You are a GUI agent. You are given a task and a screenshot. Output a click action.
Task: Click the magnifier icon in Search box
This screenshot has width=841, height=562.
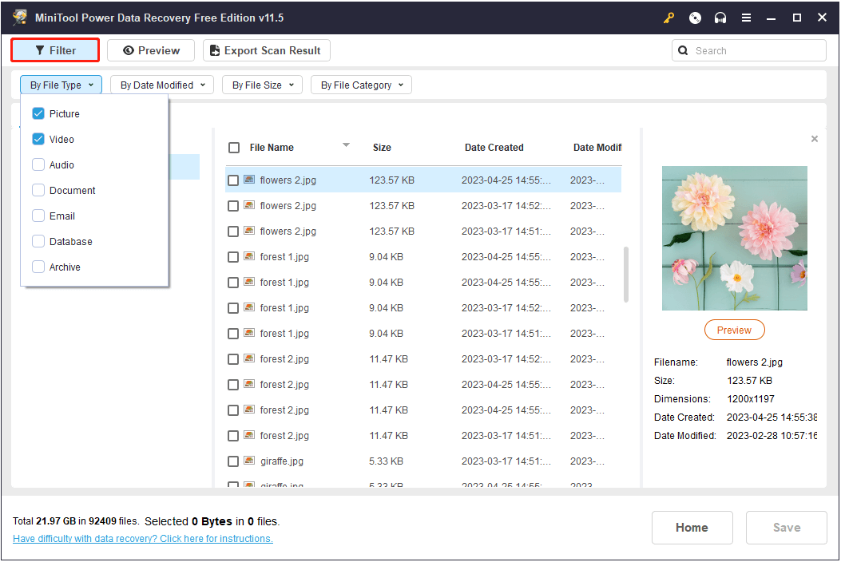[x=683, y=50]
